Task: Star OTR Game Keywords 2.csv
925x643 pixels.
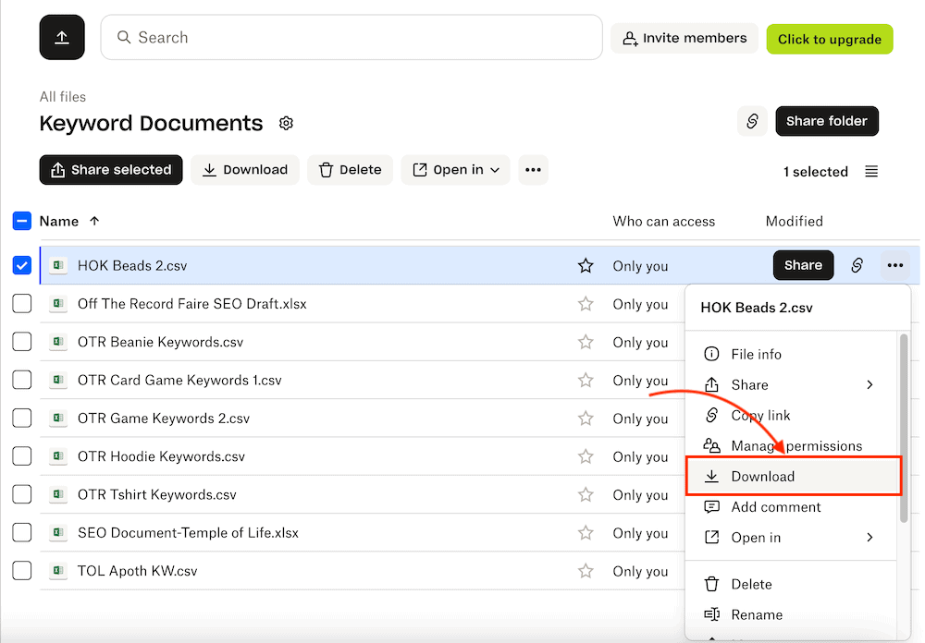Action: click(586, 419)
